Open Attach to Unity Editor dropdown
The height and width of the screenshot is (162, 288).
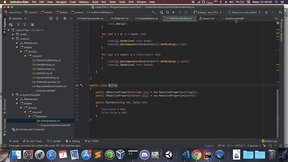(x=244, y=12)
